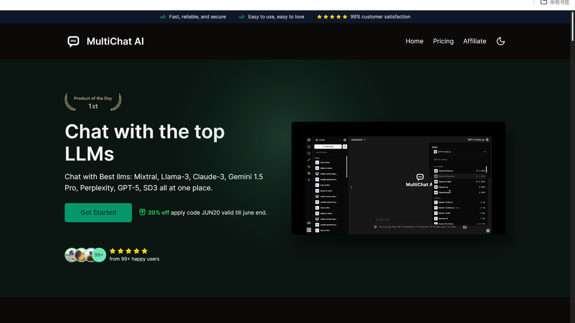
Task: Click the MultiChat AI logo icon in header
Action: 73,41
